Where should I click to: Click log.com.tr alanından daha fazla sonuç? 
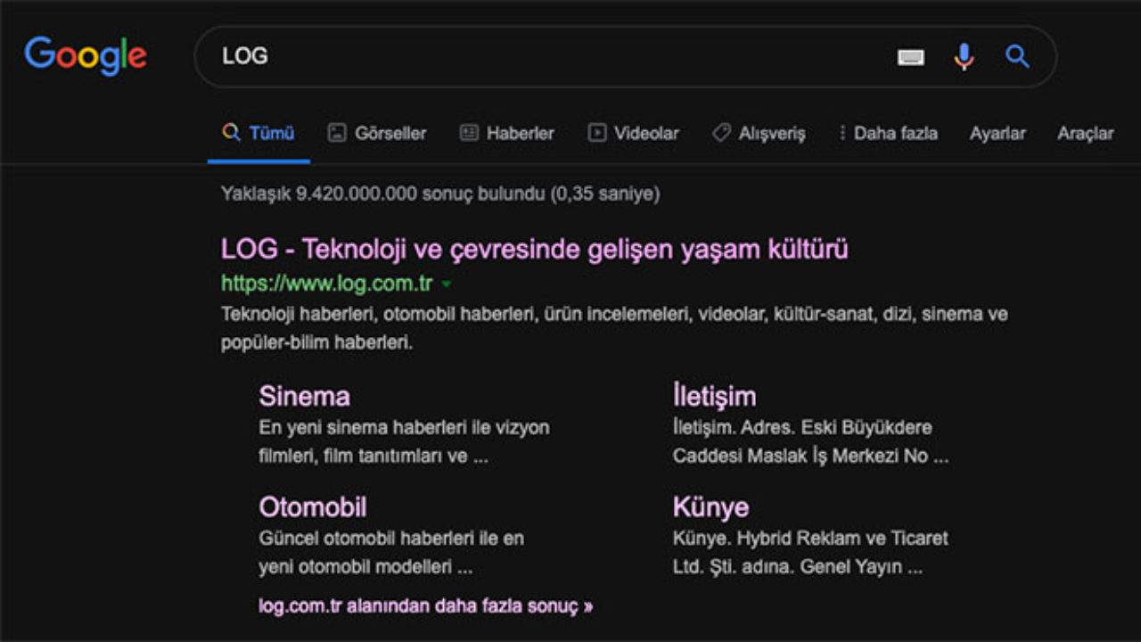(425, 606)
